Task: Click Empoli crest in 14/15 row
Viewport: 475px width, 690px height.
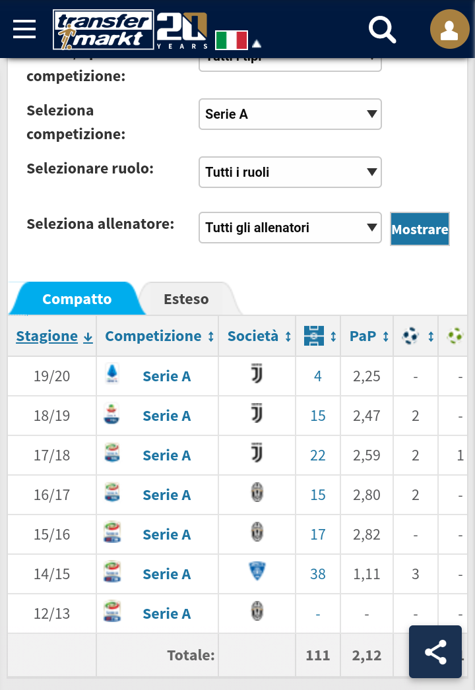Action: click(x=257, y=572)
